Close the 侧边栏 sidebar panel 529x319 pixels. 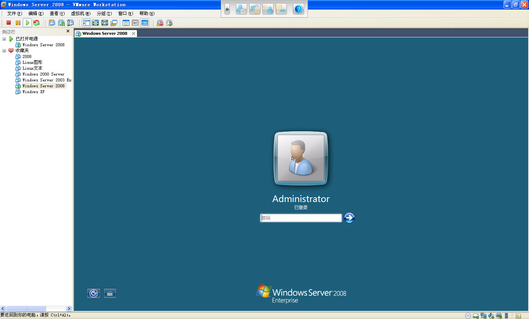tap(68, 31)
